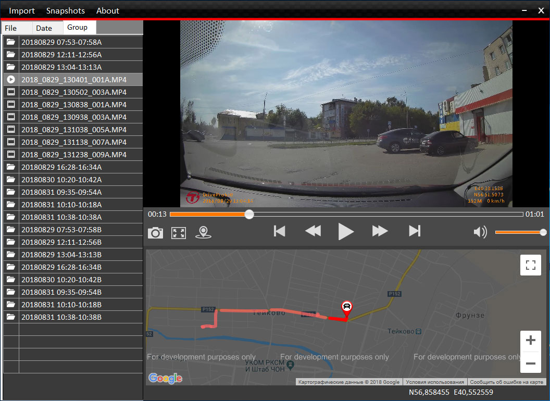This screenshot has height=401, width=550.
Task: Select 2018_0829_130938_003A.MP4 video file
Action: (x=73, y=117)
